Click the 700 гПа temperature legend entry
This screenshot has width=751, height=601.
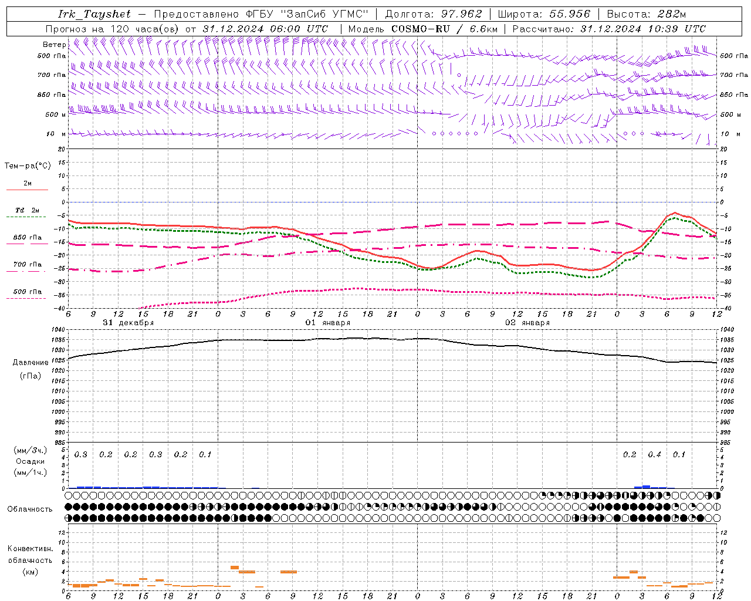click(x=28, y=265)
